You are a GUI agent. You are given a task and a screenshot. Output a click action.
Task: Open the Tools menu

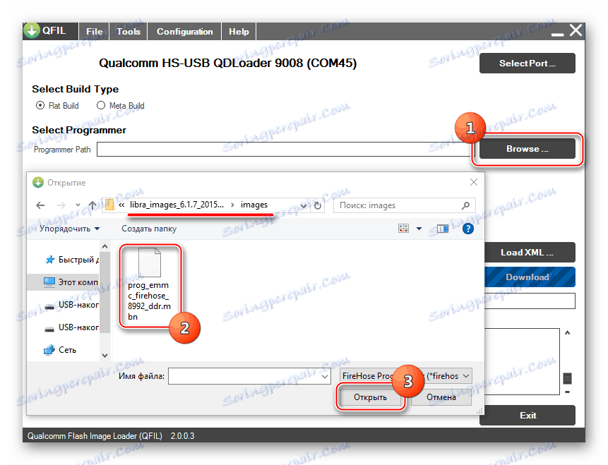coord(128,31)
